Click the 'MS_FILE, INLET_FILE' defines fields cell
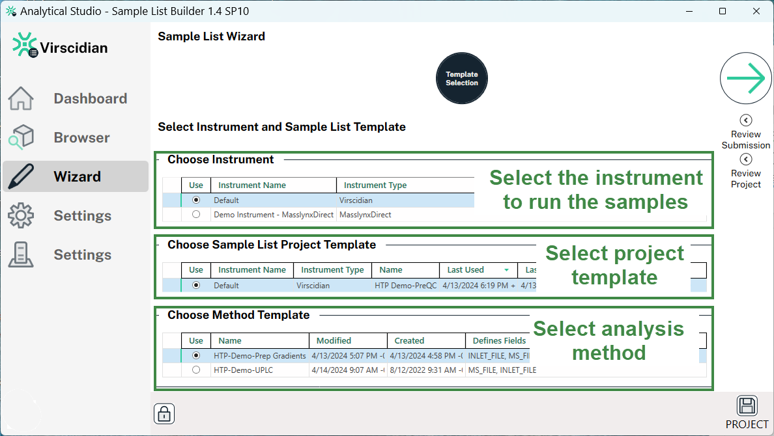The height and width of the screenshot is (436, 774). (502, 370)
